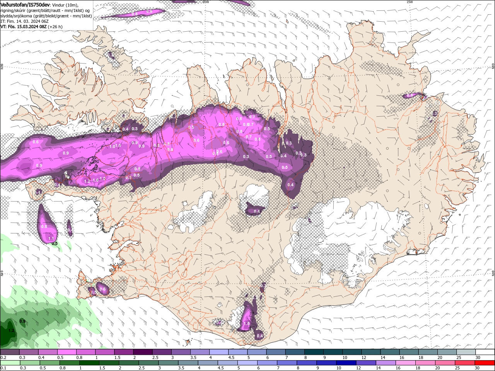The width and height of the screenshot is (495, 371).
Task: Click the Veðurstofan/IS750dev title text
Action: point(25,5)
